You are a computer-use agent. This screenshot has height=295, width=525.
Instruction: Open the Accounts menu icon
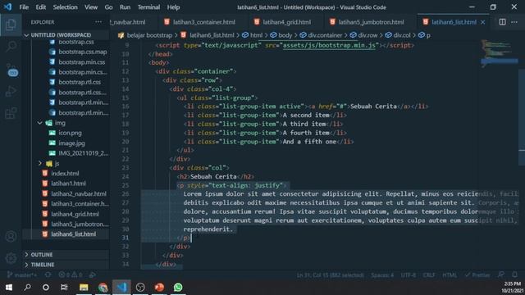[x=11, y=237]
